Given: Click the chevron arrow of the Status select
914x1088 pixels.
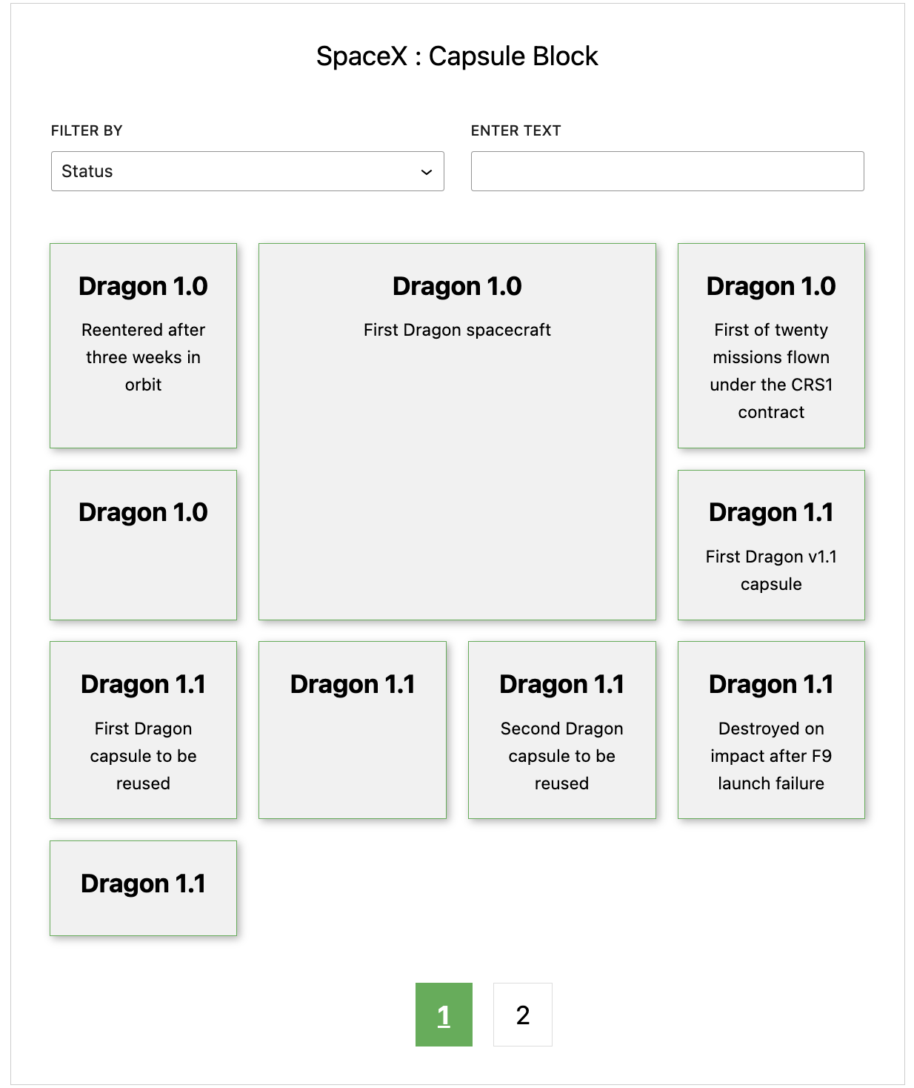Looking at the screenshot, I should coord(427,172).
